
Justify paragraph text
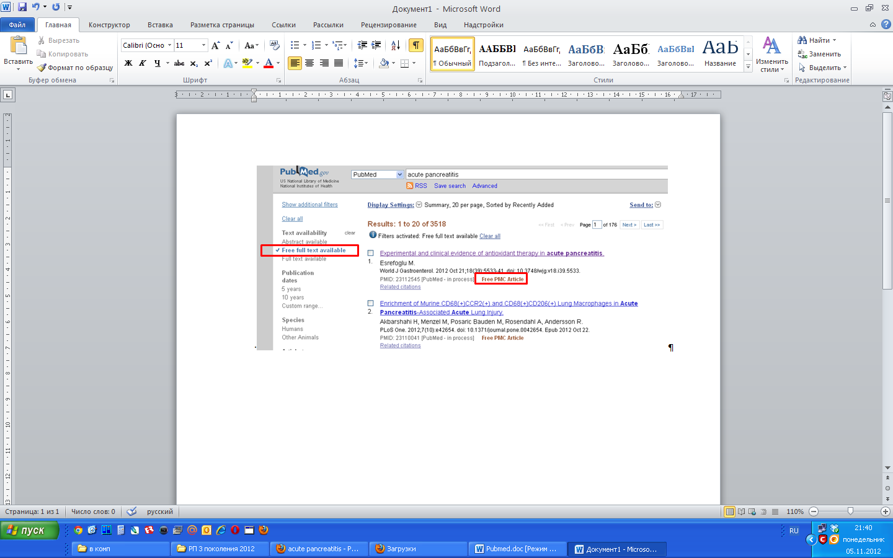[339, 63]
